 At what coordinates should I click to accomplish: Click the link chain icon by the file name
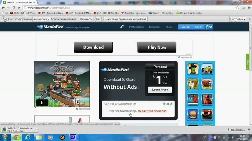(171, 104)
